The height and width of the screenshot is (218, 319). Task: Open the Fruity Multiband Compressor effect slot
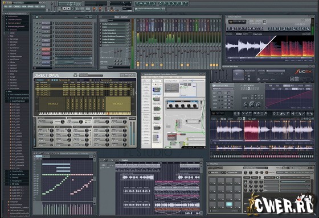pyautogui.click(x=113, y=36)
